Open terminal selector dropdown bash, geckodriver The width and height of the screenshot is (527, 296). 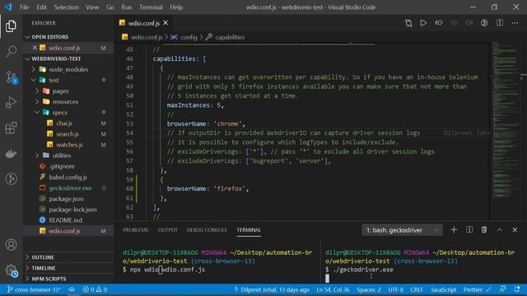point(403,230)
